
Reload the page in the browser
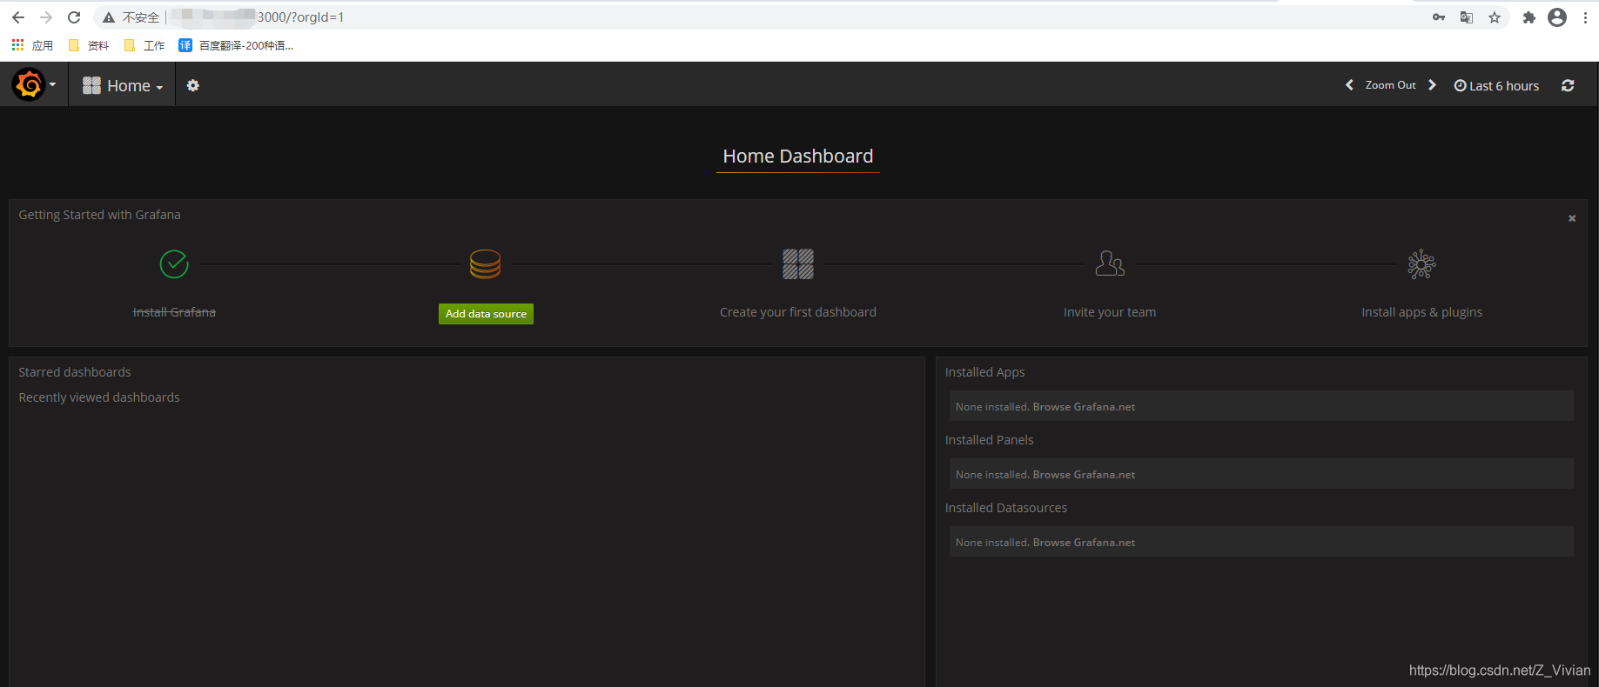[74, 17]
